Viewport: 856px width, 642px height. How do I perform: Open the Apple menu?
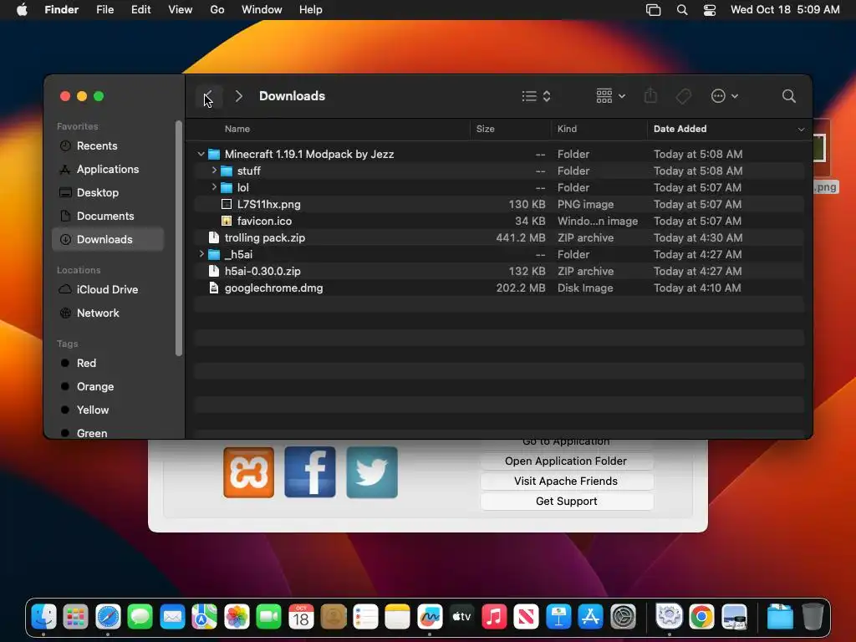22,10
